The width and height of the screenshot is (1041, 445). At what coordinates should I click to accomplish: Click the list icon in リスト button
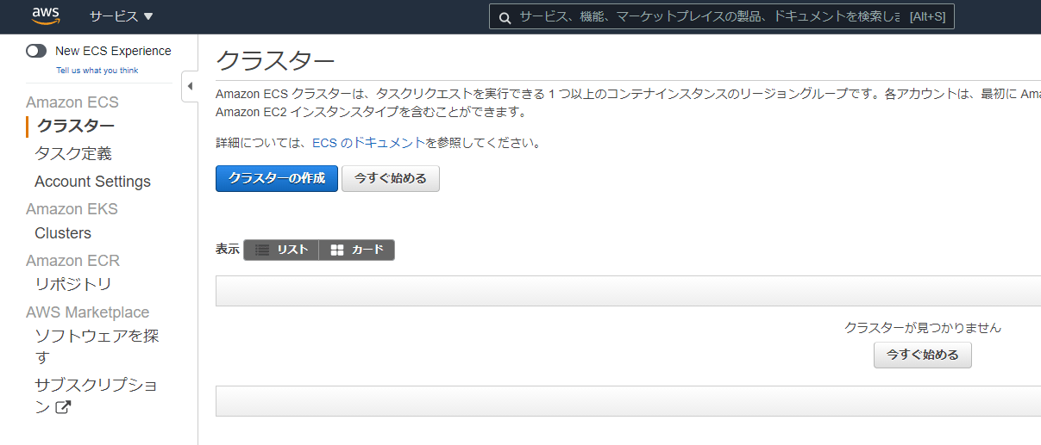point(262,250)
